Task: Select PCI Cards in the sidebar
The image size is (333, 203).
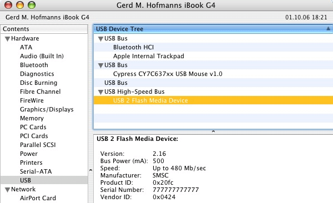Action: [34, 136]
